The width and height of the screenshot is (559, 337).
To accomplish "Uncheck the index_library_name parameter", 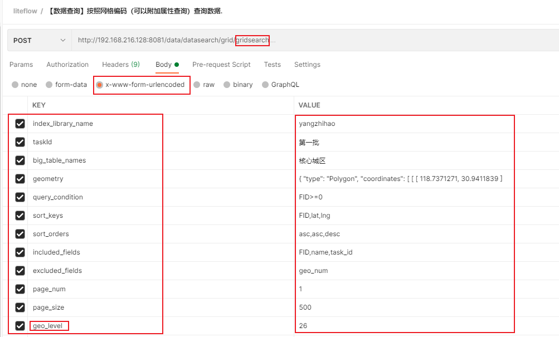I will 20,124.
